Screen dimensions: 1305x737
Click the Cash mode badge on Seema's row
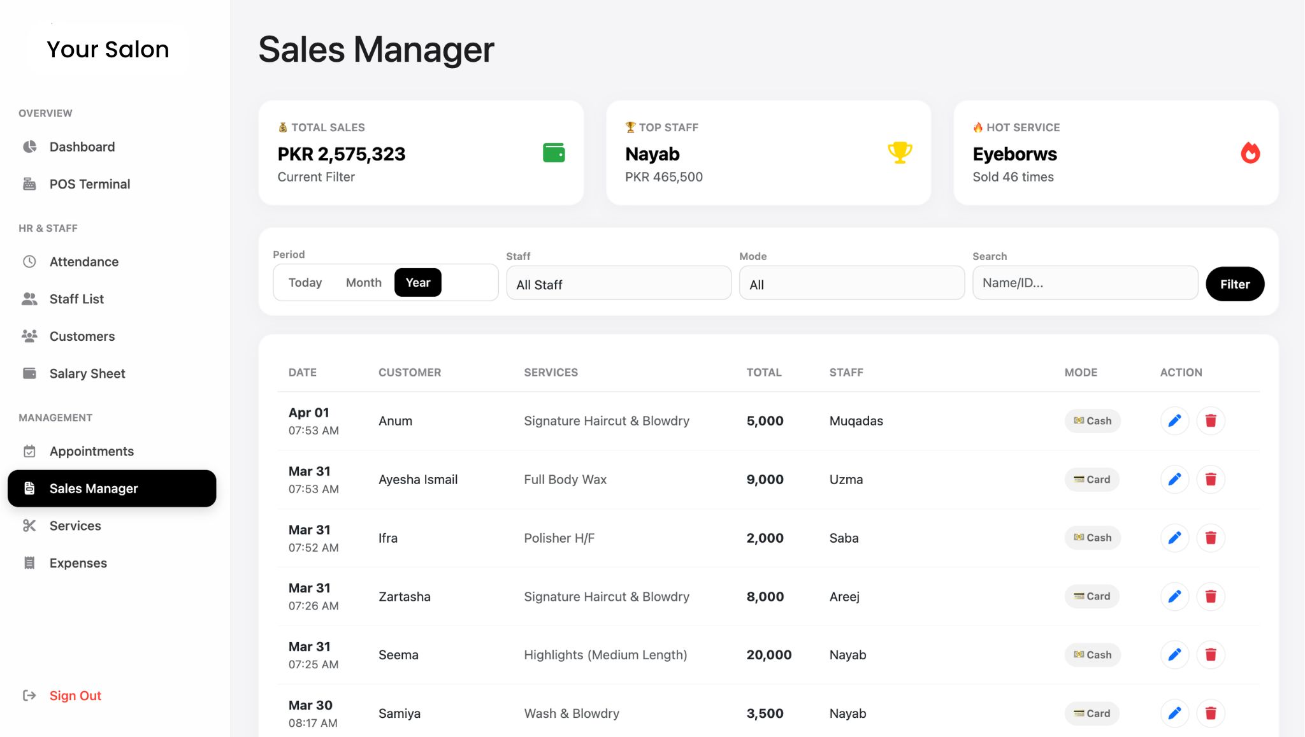click(1092, 654)
